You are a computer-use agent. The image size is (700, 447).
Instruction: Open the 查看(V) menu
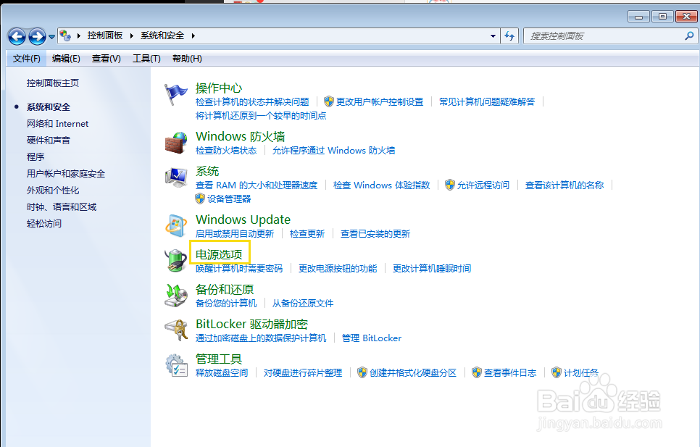(106, 58)
